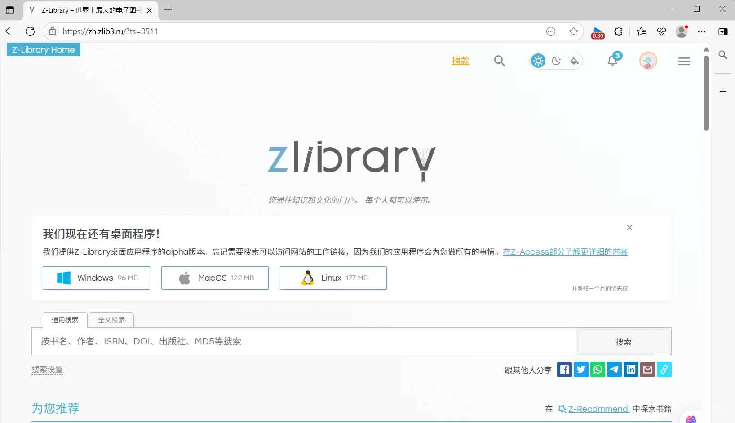Click the zlibrary logo
The height and width of the screenshot is (423, 735).
pos(351,161)
